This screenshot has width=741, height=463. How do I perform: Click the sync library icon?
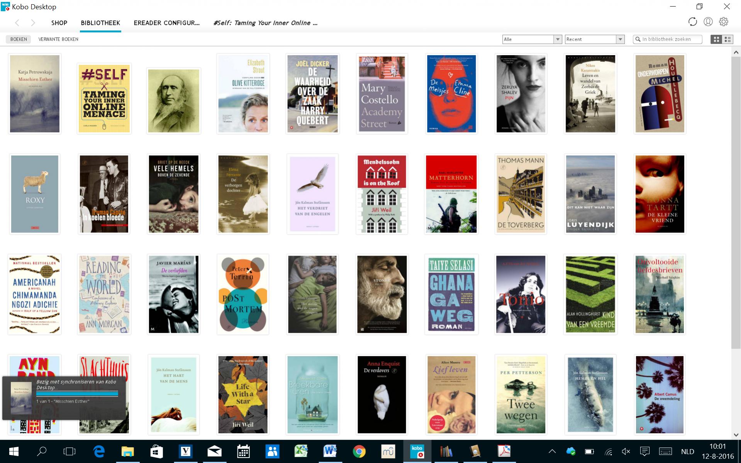pyautogui.click(x=693, y=22)
